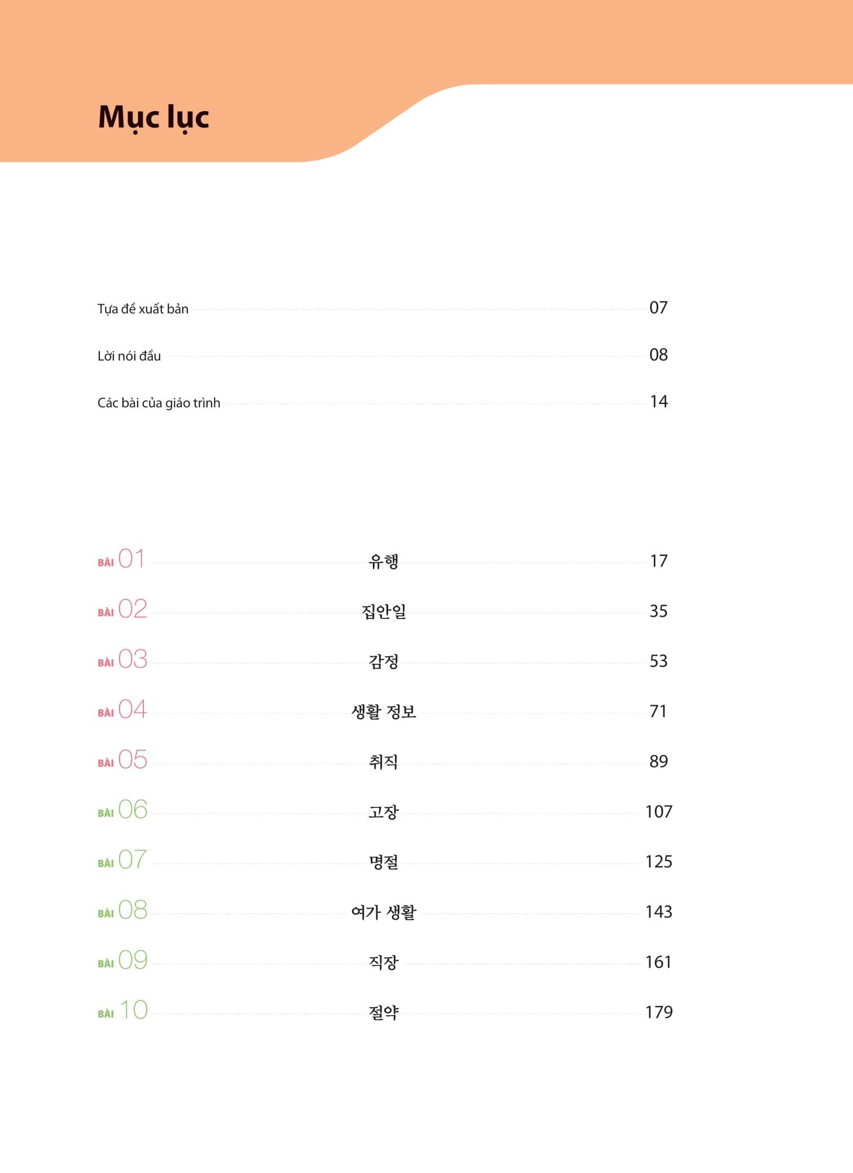Click page number 179 for 절약
Image resolution: width=853 pixels, height=1173 pixels.
[658, 1012]
